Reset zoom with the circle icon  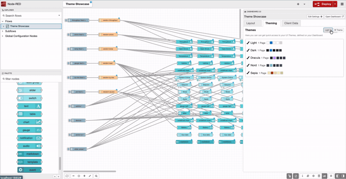[79, 176]
